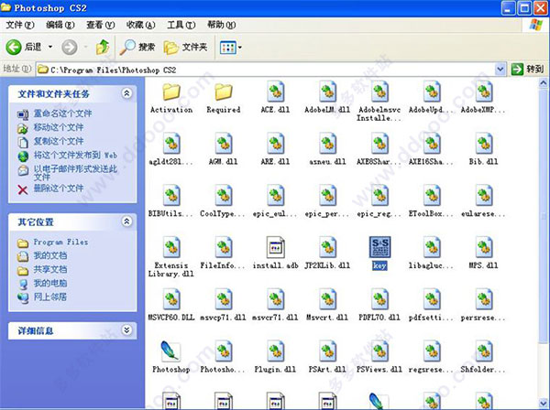Select the epic_eul file icon
This screenshot has height=410, width=550.
coord(275,195)
